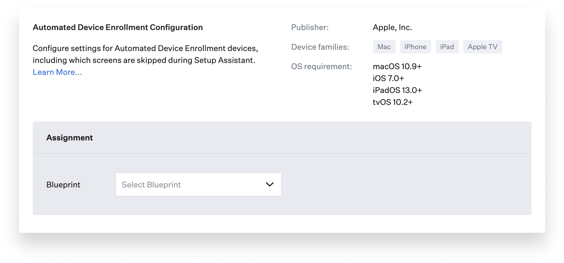Open the Select Blueprint dropdown field
Viewport: 564px width, 263px height.
[198, 184]
